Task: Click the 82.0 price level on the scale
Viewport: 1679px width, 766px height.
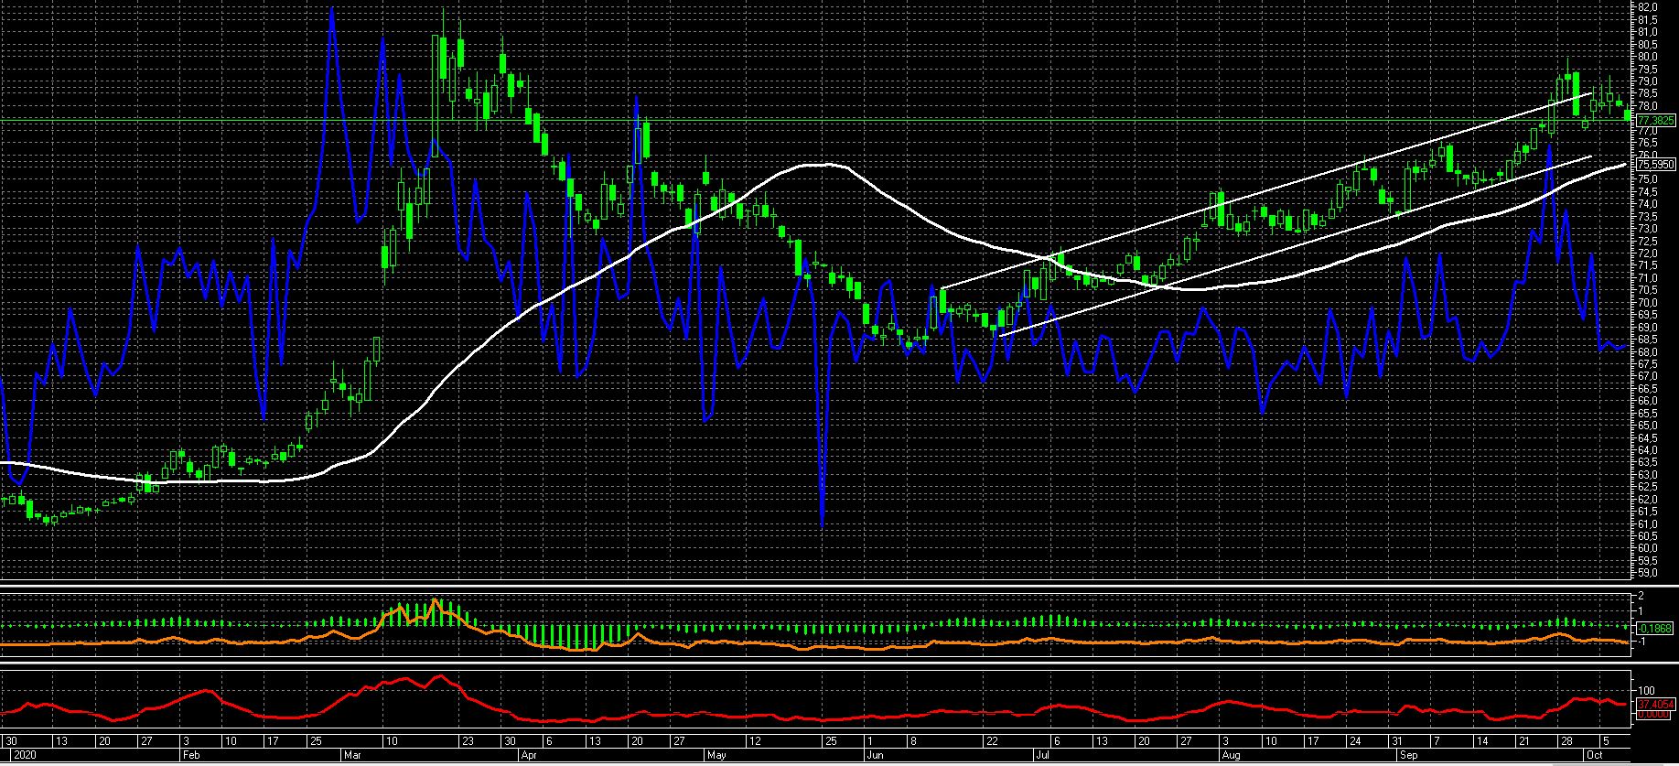Action: pos(1648,7)
